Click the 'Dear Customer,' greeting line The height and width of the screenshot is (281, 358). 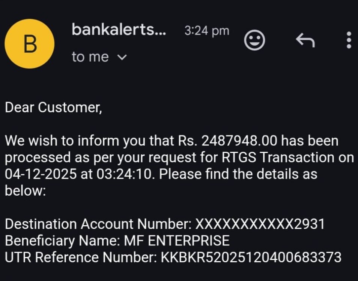coord(53,108)
